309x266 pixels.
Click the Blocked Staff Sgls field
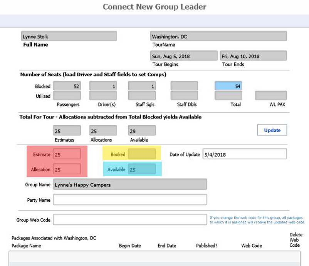(142, 86)
